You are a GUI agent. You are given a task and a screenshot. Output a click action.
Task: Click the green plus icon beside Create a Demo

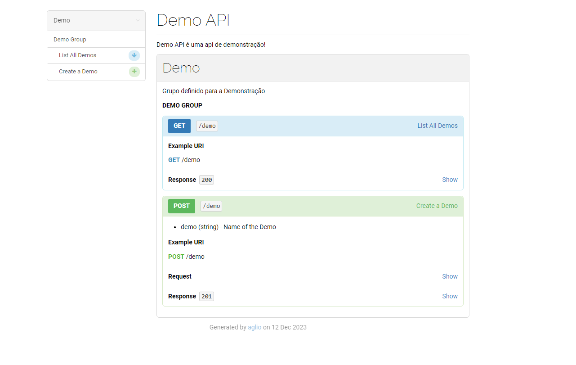click(x=134, y=72)
